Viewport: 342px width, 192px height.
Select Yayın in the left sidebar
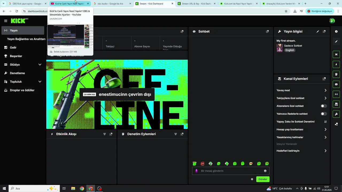pos(23,30)
